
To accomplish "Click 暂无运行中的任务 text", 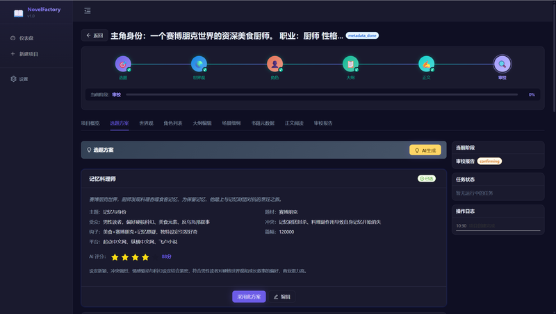I will [x=475, y=193].
